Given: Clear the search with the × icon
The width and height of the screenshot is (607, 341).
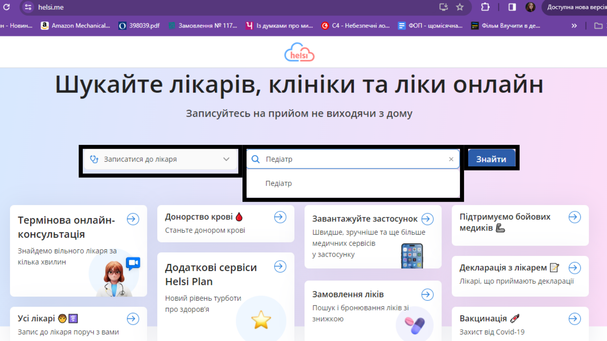Looking at the screenshot, I should [x=451, y=159].
